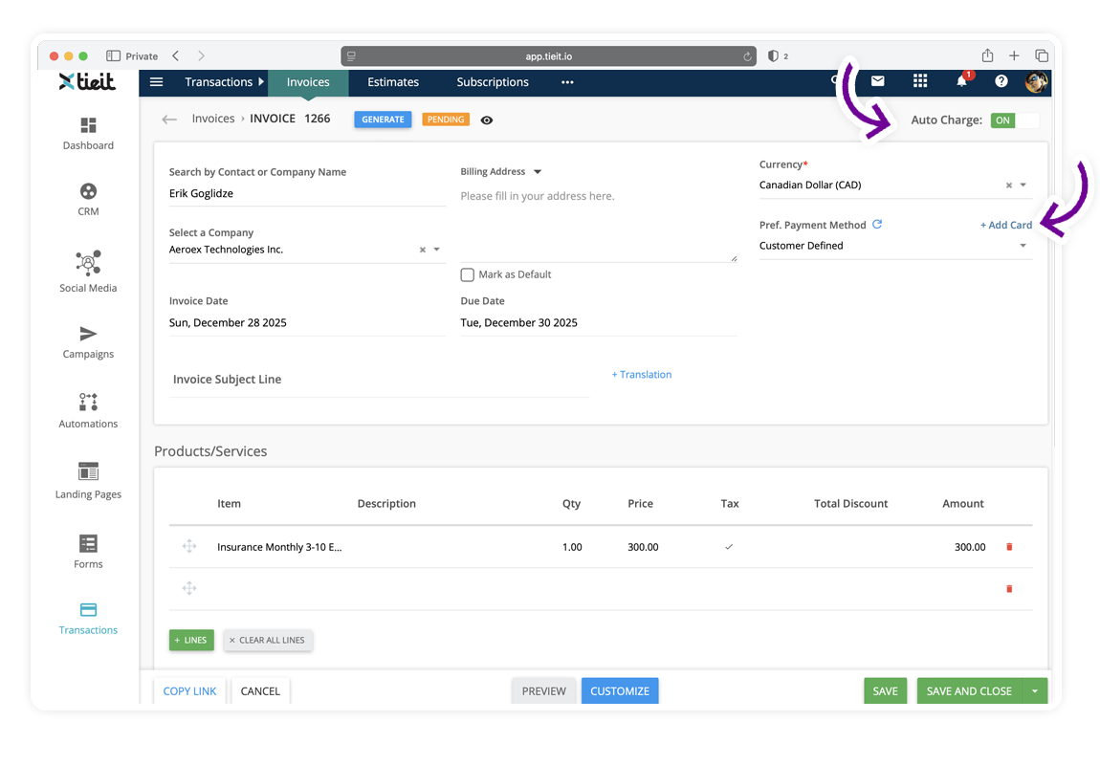Viewport: 1100px width, 765px height.
Task: Refresh preferred payment method icon
Action: [877, 225]
